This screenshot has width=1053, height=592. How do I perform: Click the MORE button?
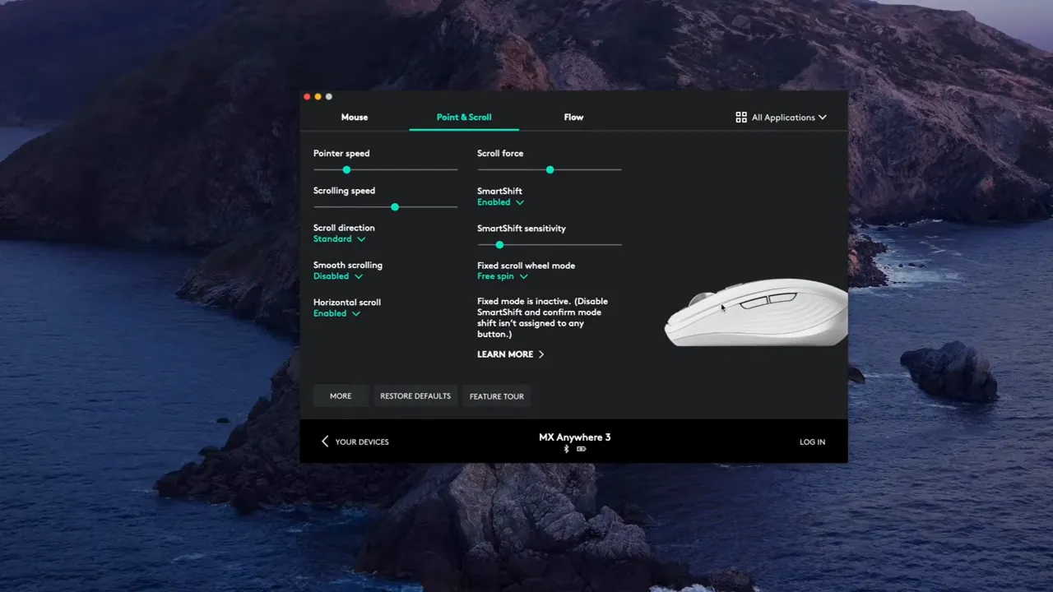[x=341, y=396]
